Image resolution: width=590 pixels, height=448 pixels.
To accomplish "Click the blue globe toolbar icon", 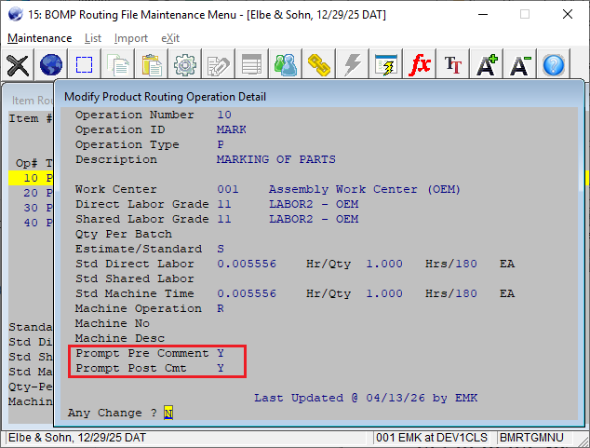I will pyautogui.click(x=51, y=65).
